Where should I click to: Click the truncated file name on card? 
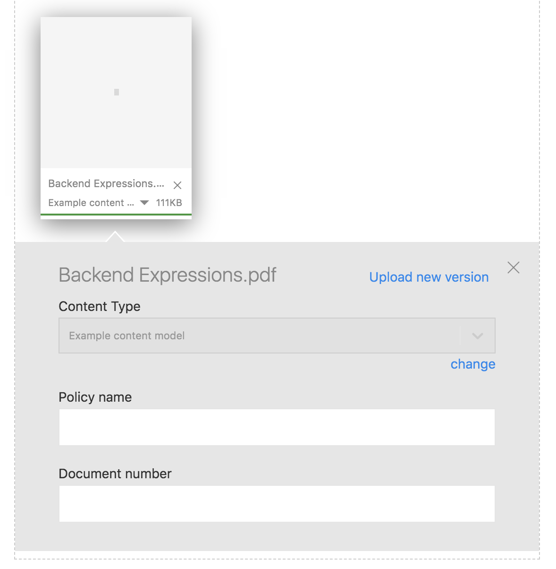point(106,183)
